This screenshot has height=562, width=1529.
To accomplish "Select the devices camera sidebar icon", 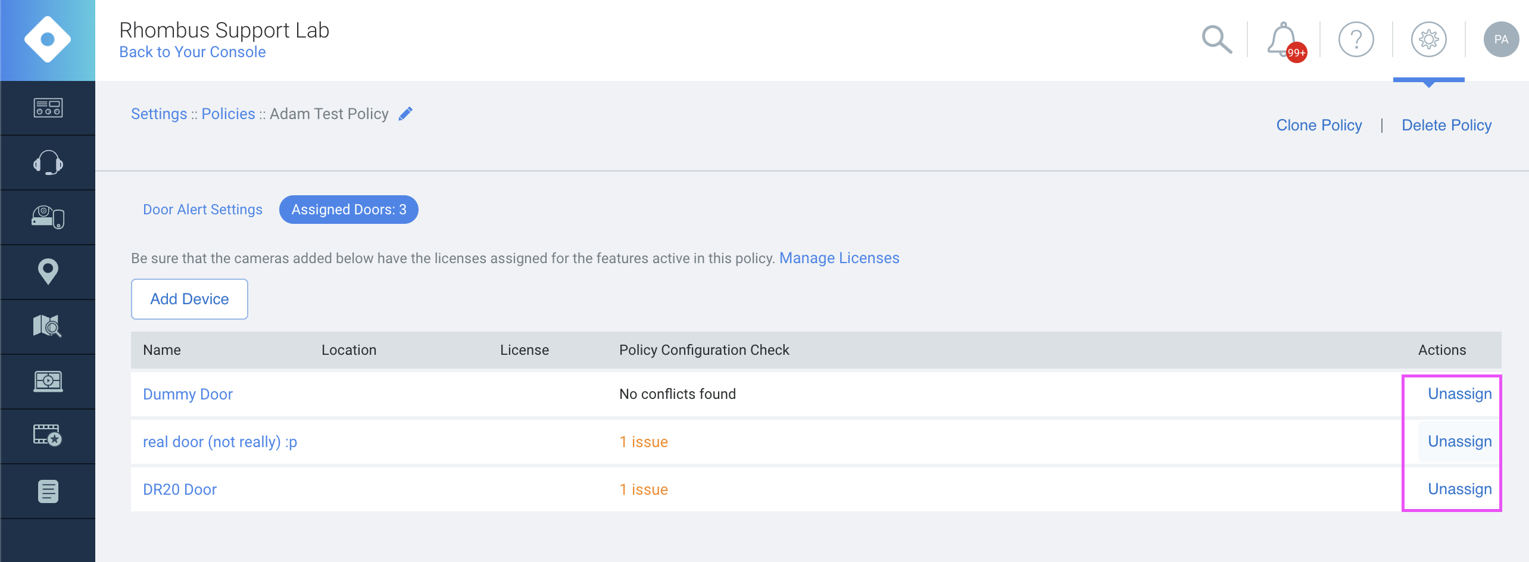I will [48, 217].
